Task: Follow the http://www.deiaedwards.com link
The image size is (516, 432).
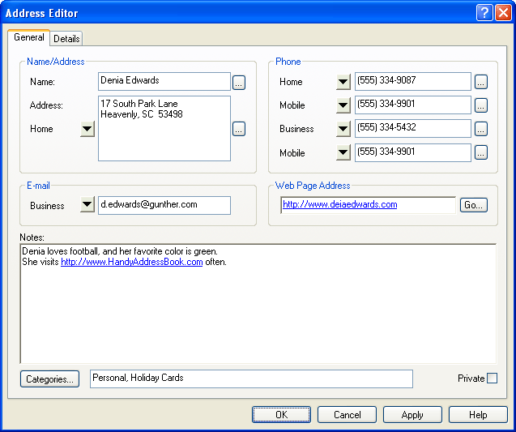Action: [x=340, y=204]
